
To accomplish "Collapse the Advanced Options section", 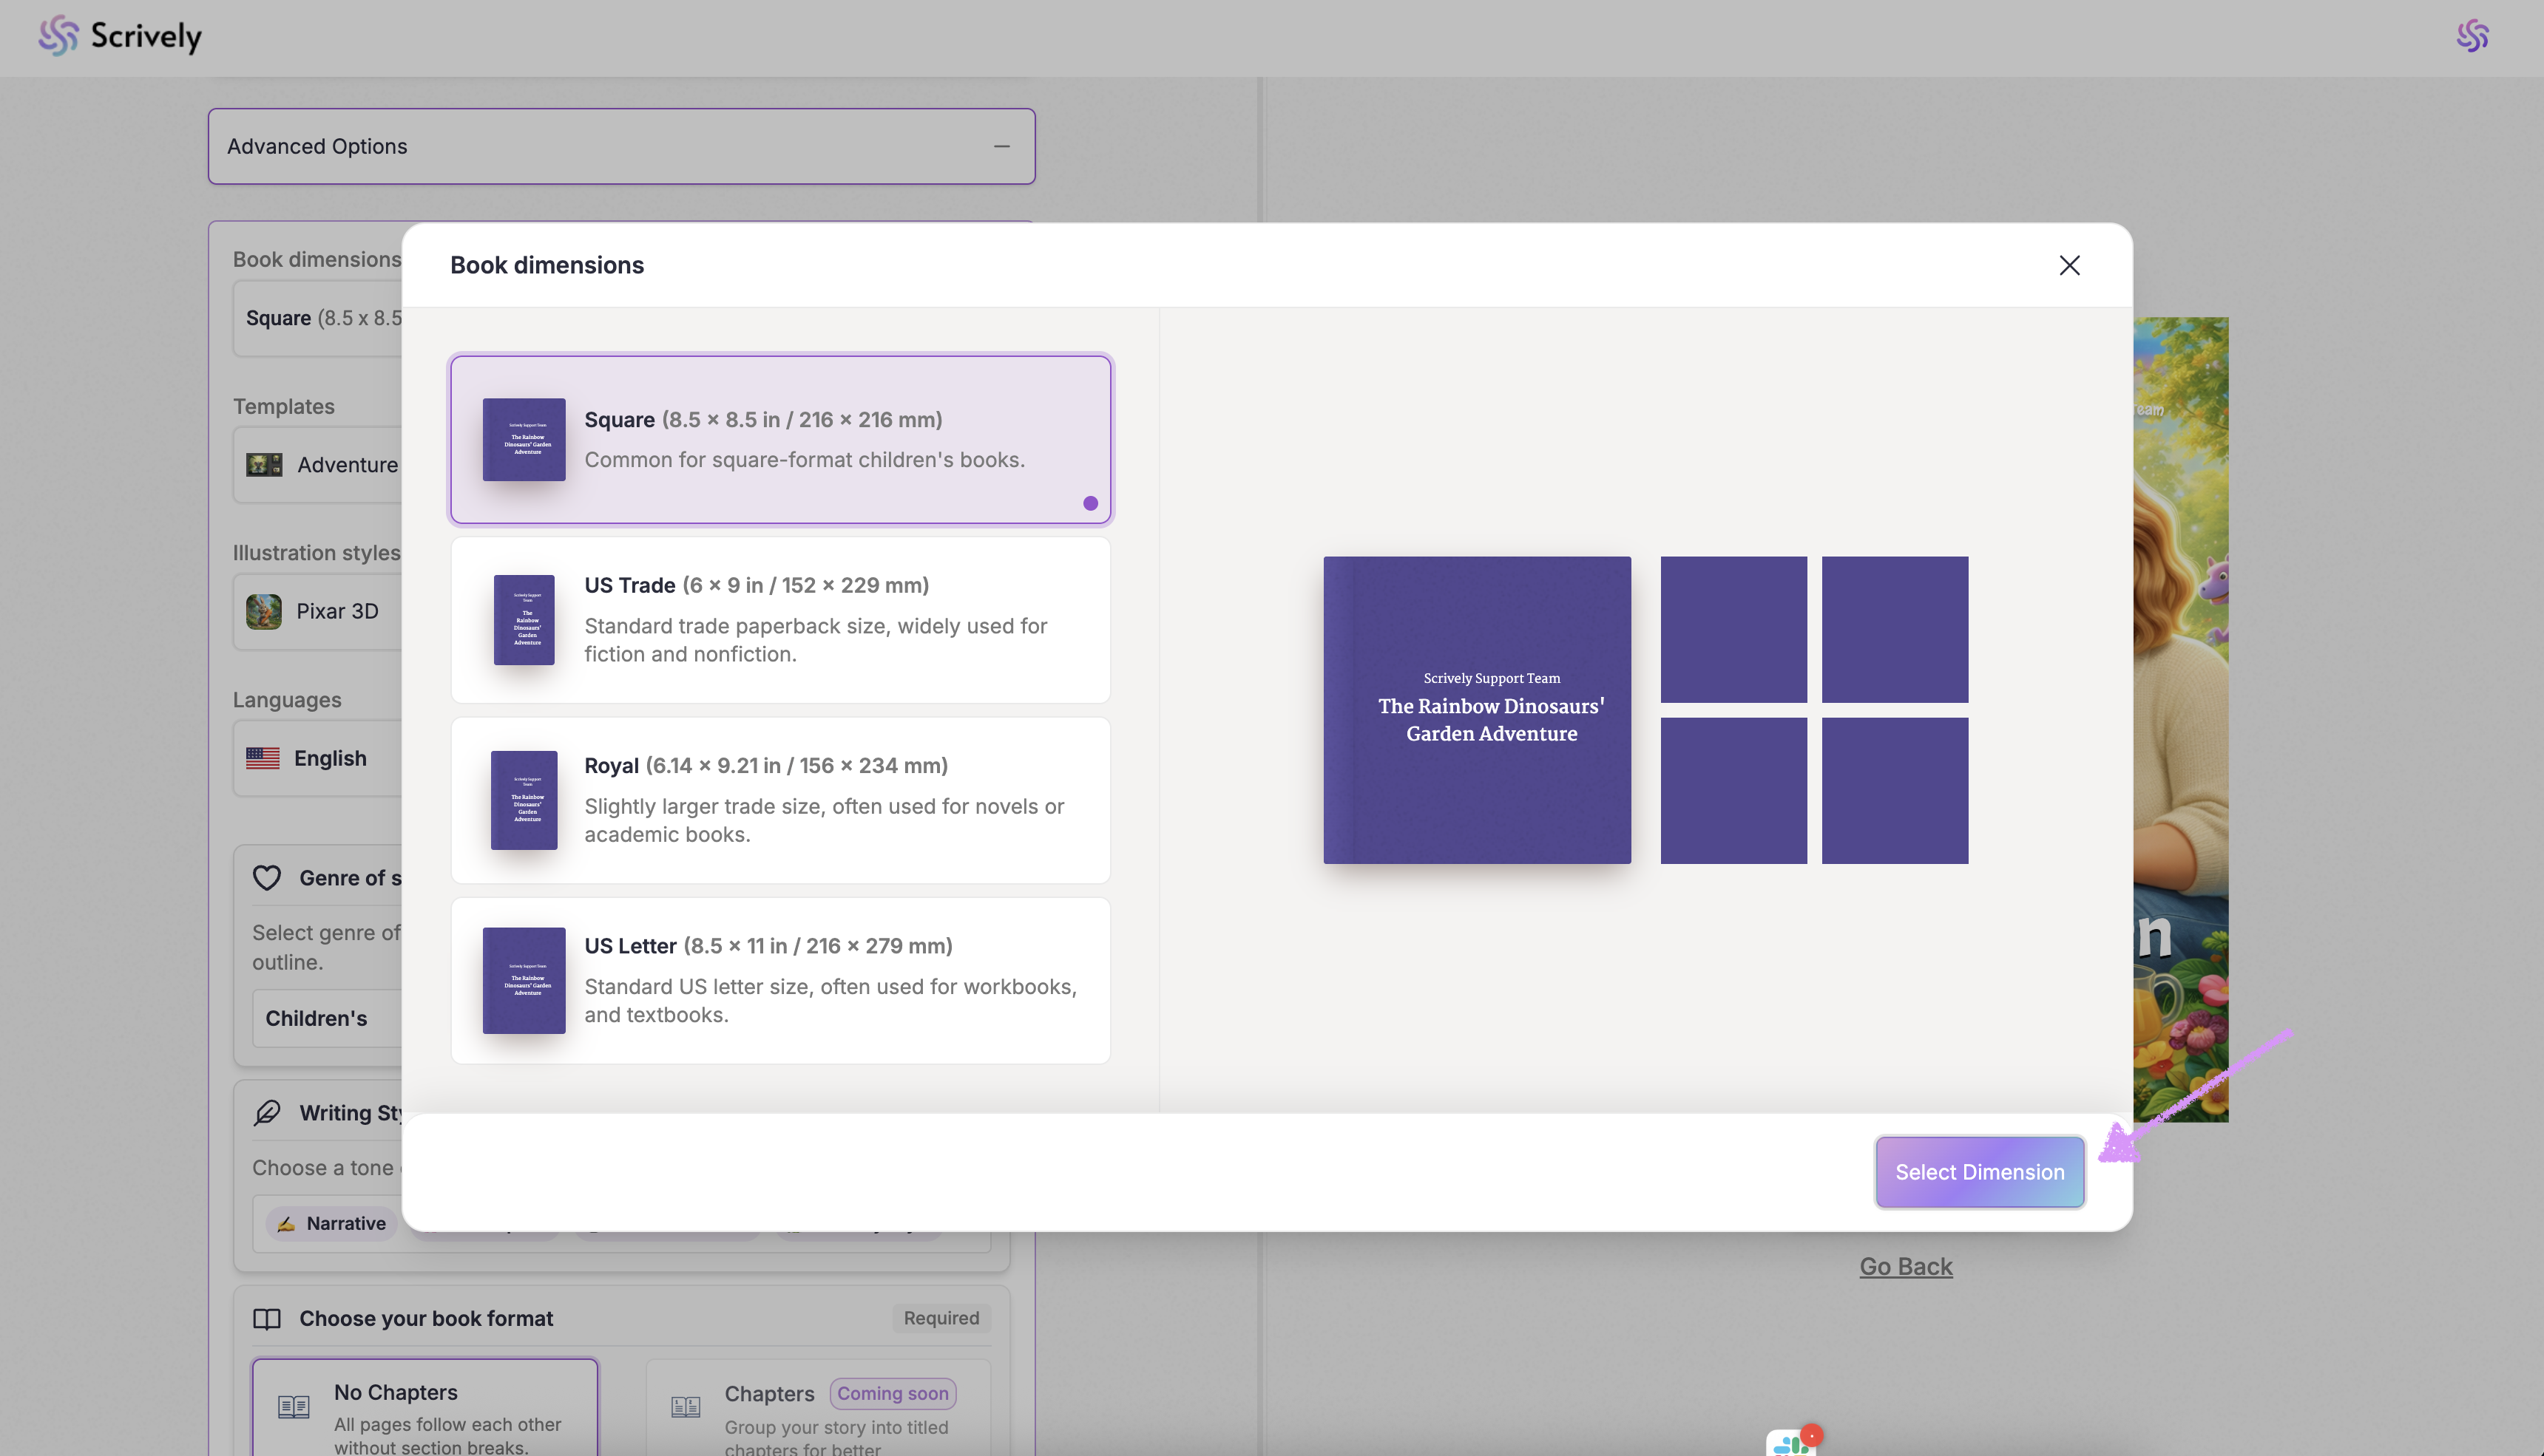I will coord(1001,146).
